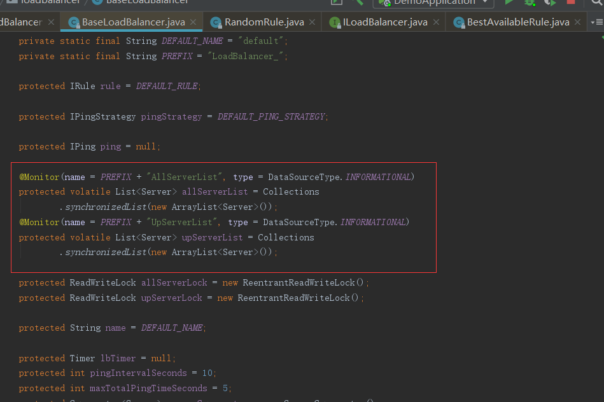The width and height of the screenshot is (604, 402).
Task: Click the "AllServerList" string literal
Action: 184,177
